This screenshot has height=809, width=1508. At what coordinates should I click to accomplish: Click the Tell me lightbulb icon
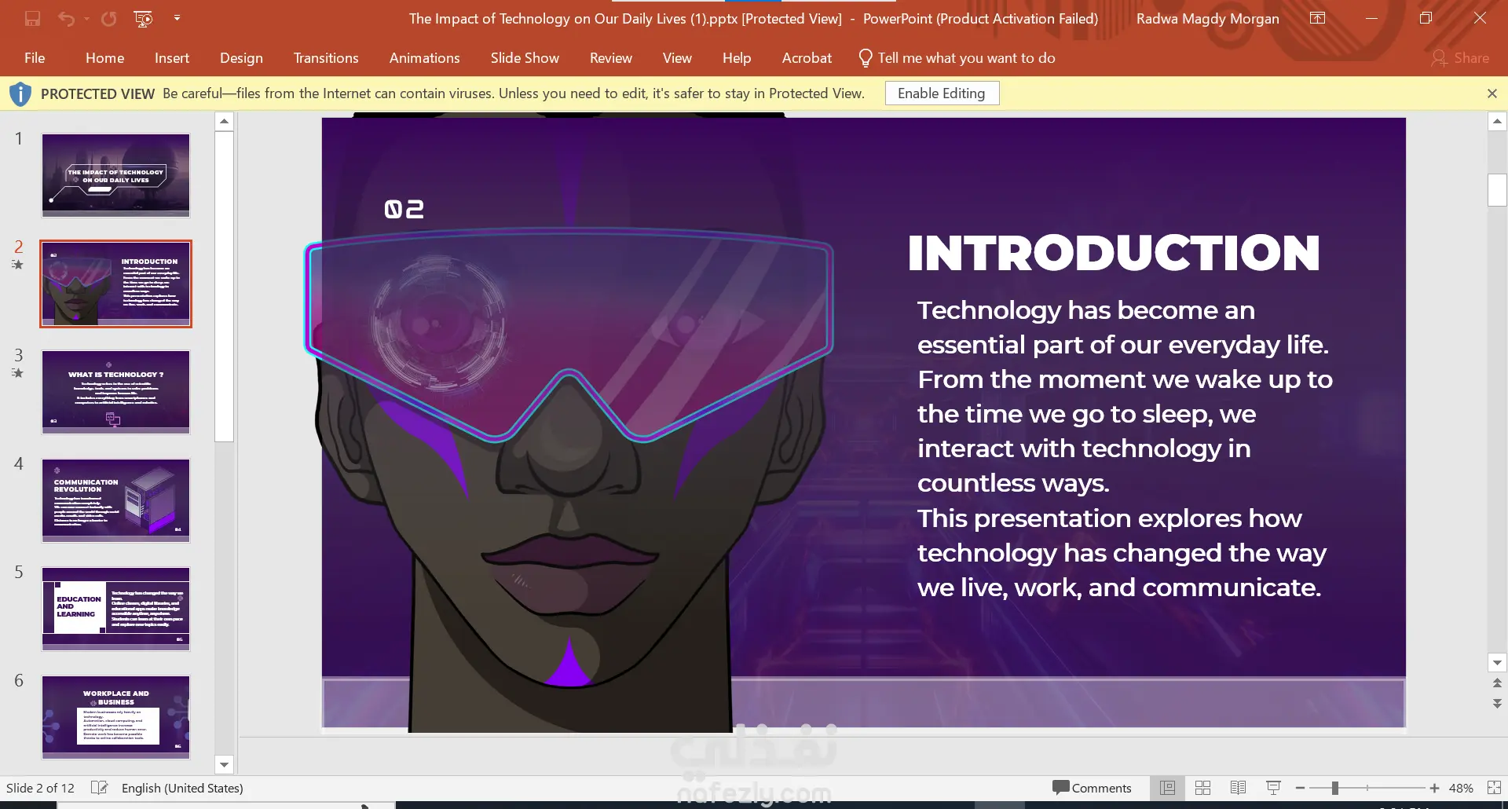[x=866, y=58]
